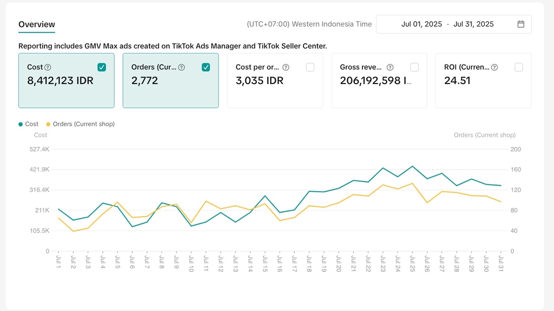Tick the Gross revenue checkbox
Viewport: 554px width, 311px height.
click(x=414, y=67)
